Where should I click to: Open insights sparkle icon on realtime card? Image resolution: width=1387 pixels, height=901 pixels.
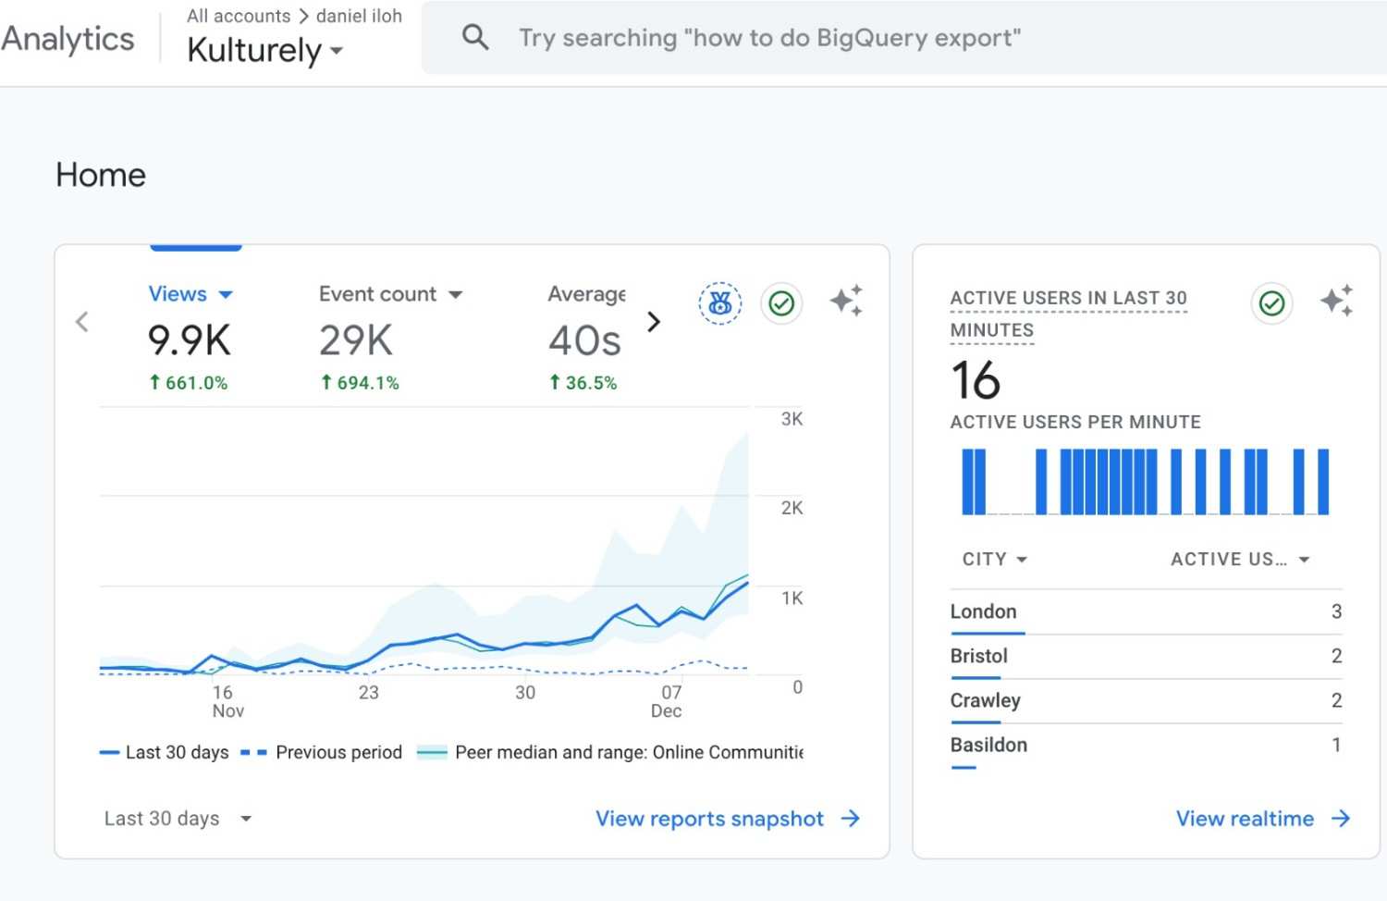pos(1336,302)
